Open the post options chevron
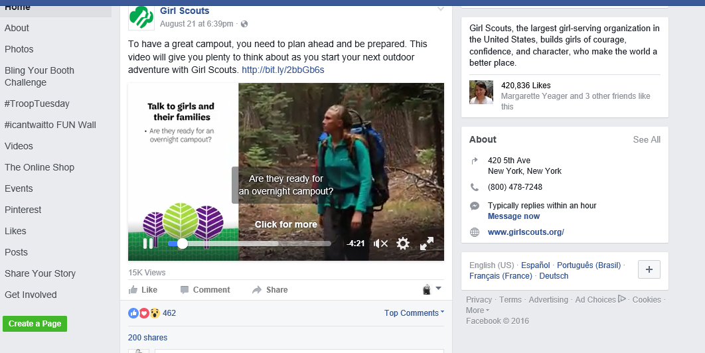The height and width of the screenshot is (353, 705). (441, 9)
